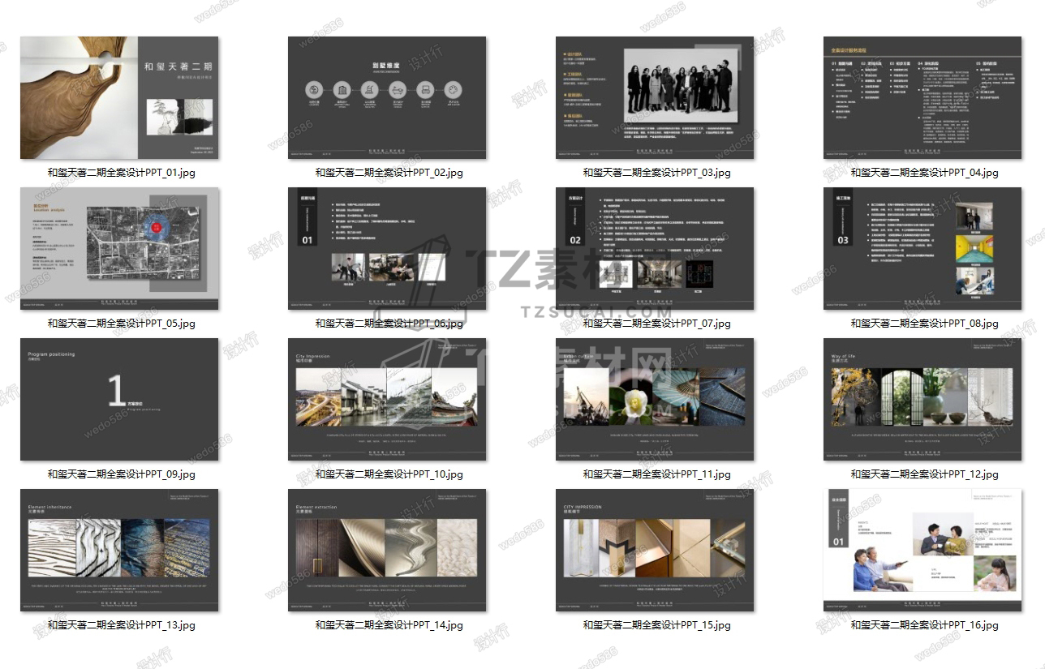Select thumbnail of 和玺天著二期全案设计PPT_12.jpg
The width and height of the screenshot is (1045, 669).
tap(922, 400)
